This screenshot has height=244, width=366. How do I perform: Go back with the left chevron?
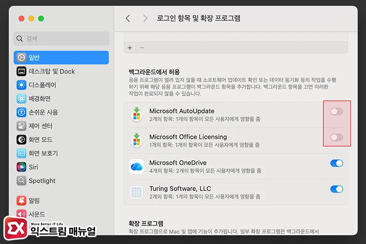[x=128, y=18]
